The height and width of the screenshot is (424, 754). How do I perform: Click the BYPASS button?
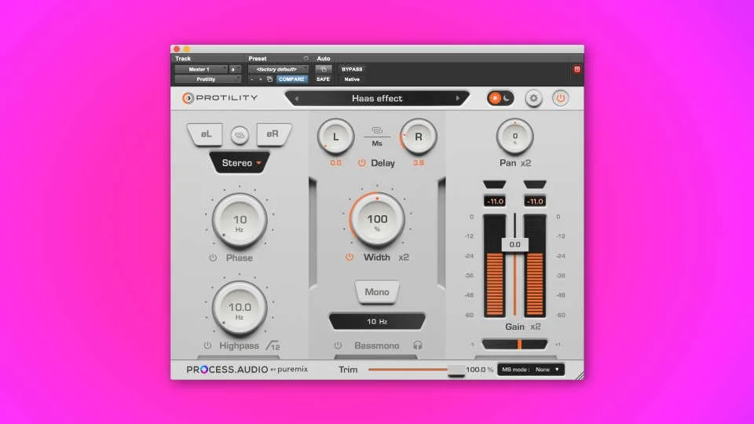pos(352,69)
